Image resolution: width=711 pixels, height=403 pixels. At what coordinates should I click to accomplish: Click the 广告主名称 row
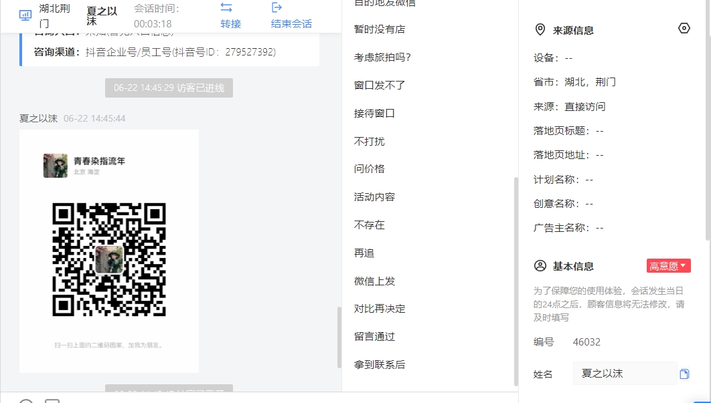point(568,228)
